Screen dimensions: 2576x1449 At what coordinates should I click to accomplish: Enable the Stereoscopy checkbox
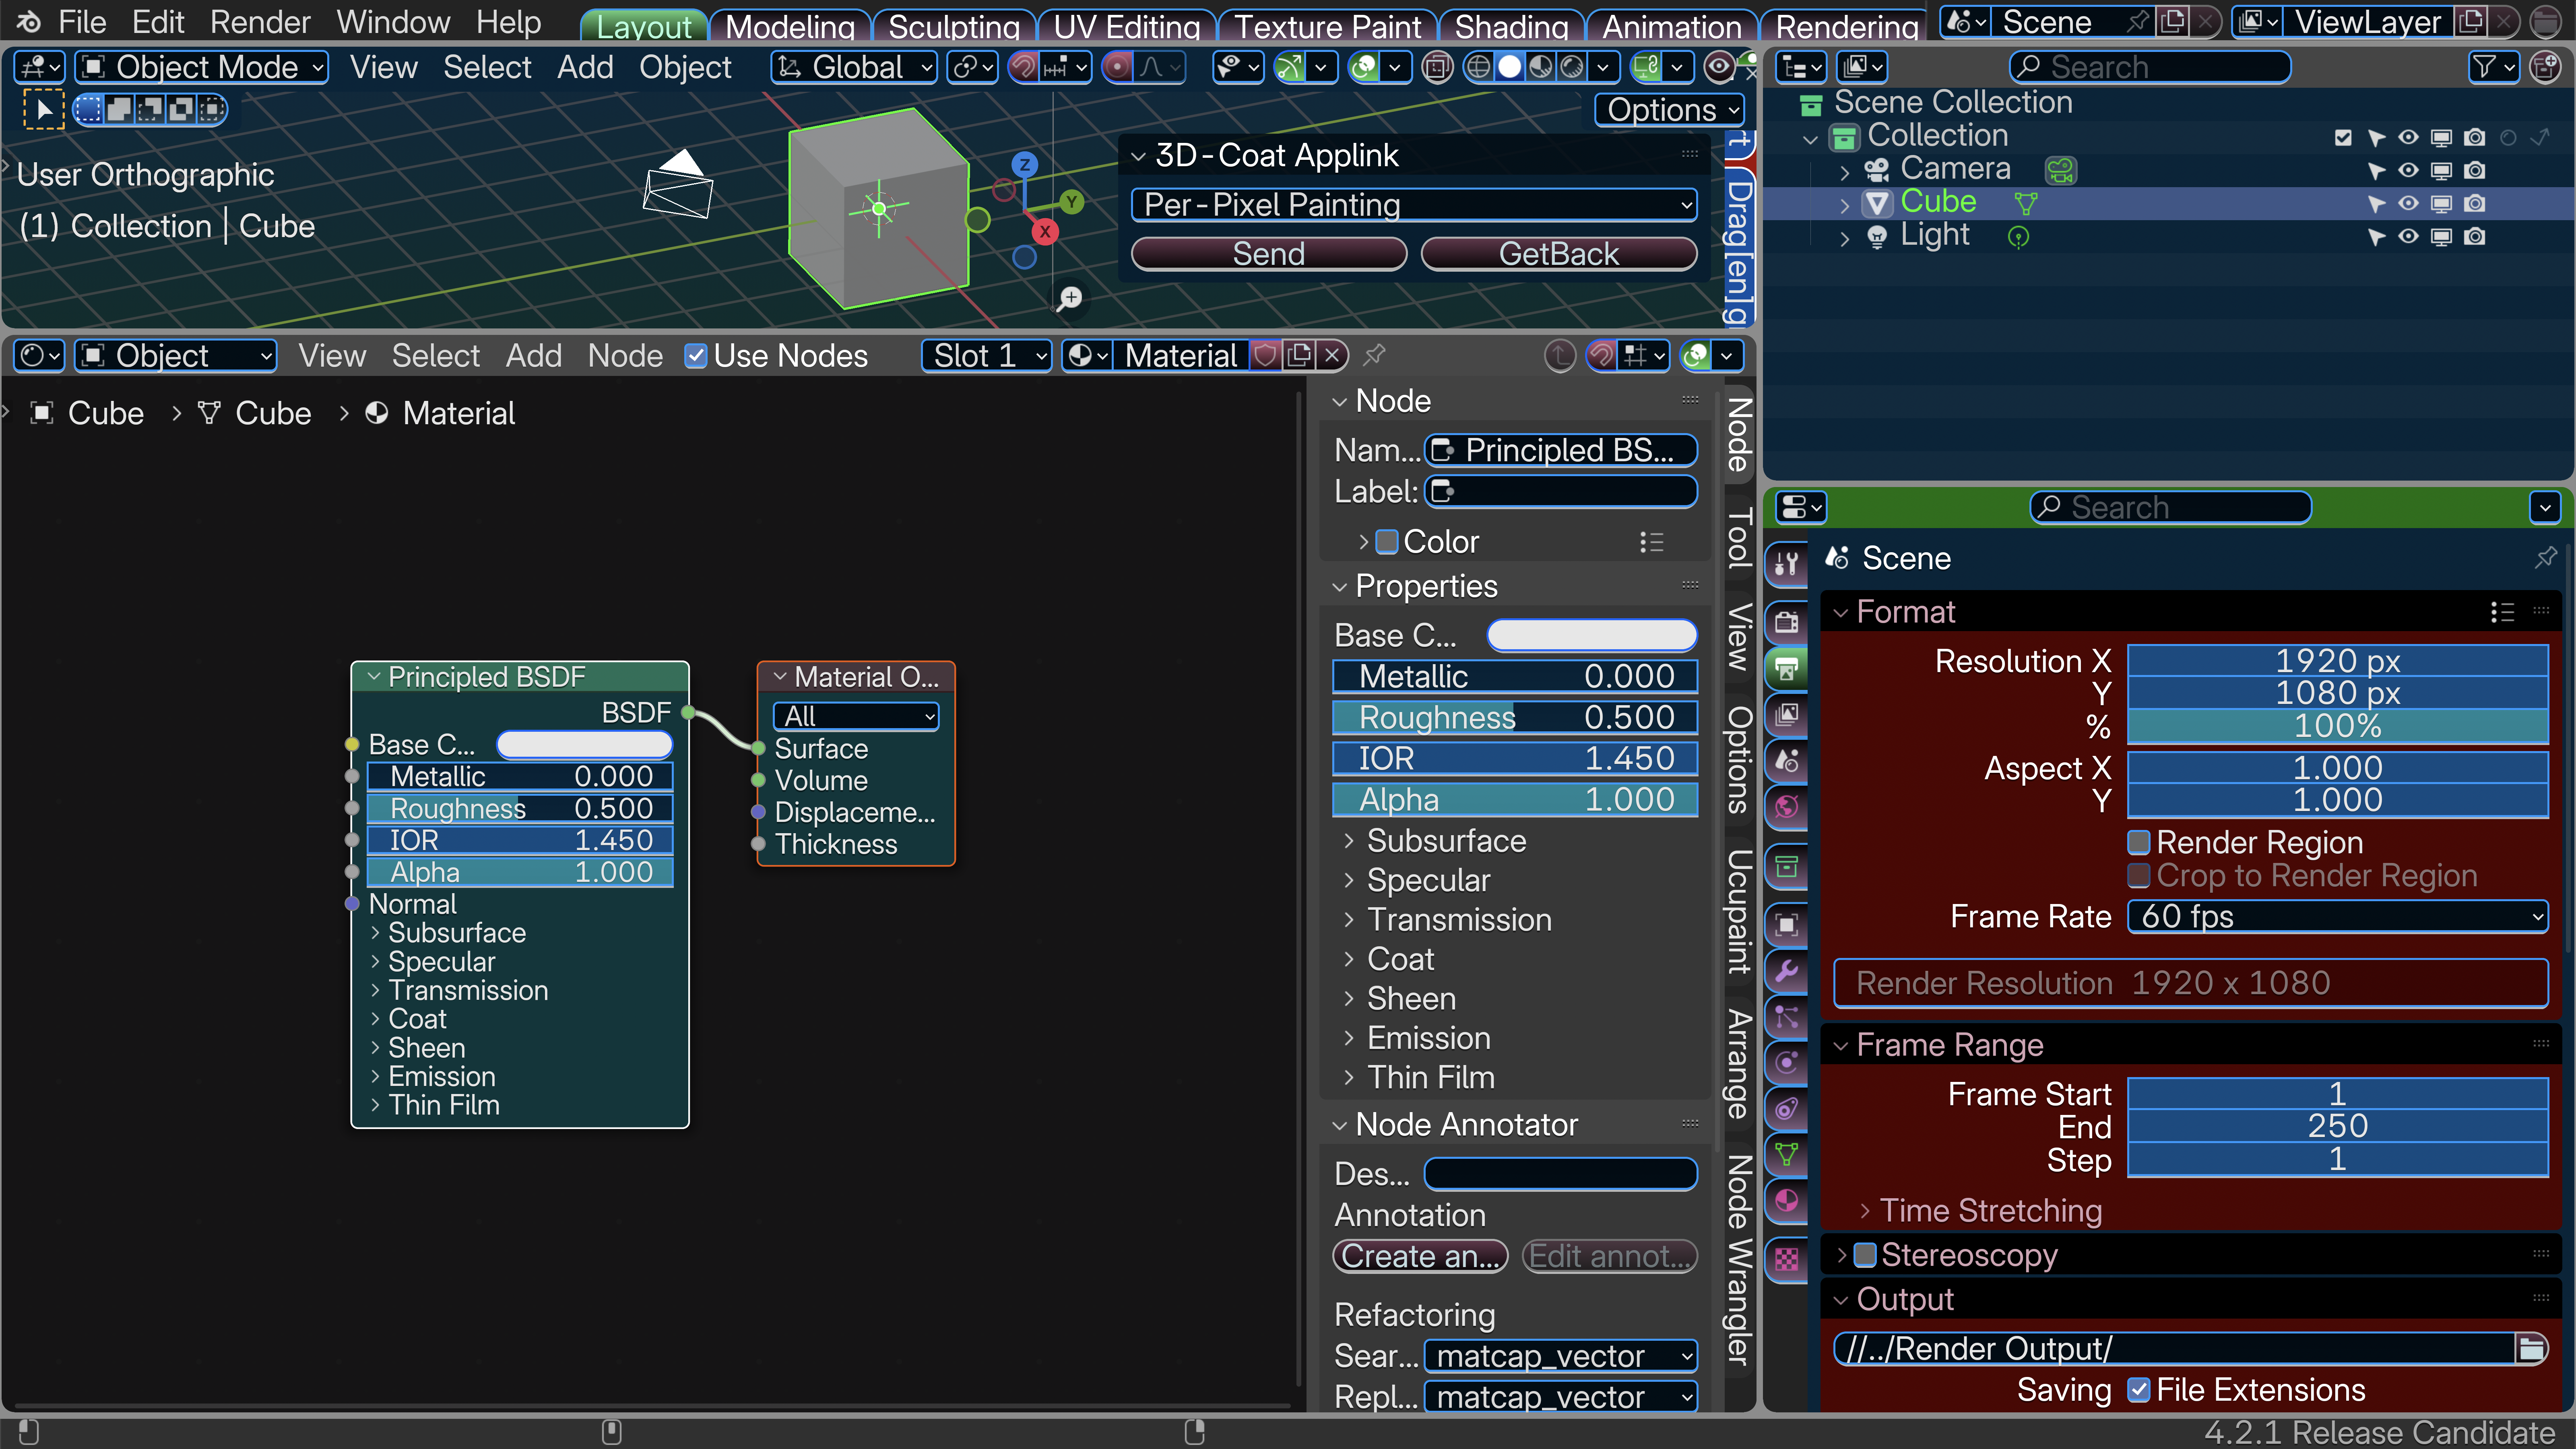(1865, 1255)
